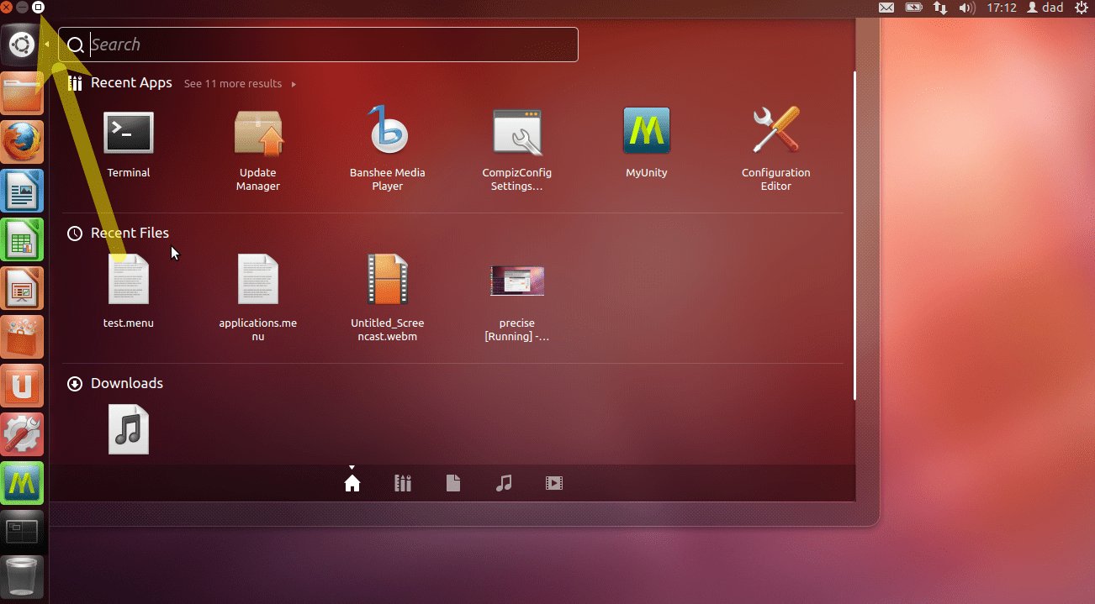Click inside the Dash search field
This screenshot has width=1095, height=604.
coord(320,44)
